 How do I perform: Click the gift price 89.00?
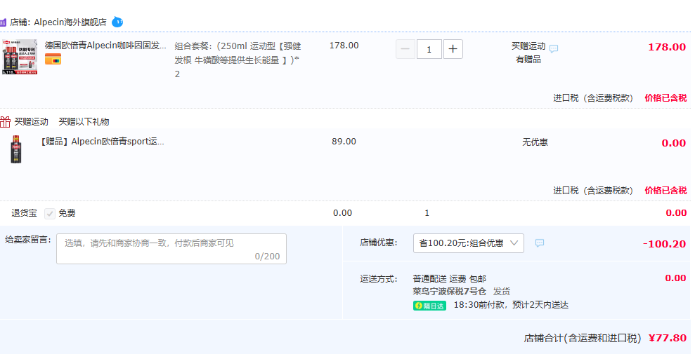coord(344,142)
